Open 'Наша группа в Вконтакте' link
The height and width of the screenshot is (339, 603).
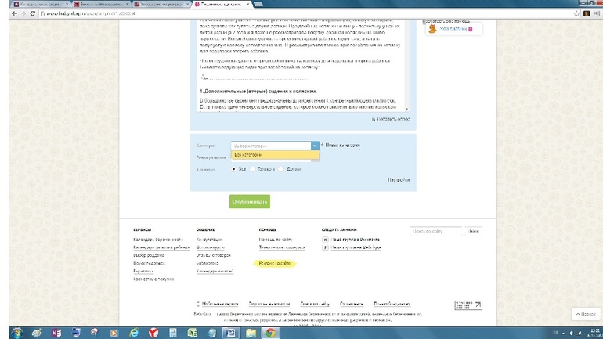click(355, 240)
